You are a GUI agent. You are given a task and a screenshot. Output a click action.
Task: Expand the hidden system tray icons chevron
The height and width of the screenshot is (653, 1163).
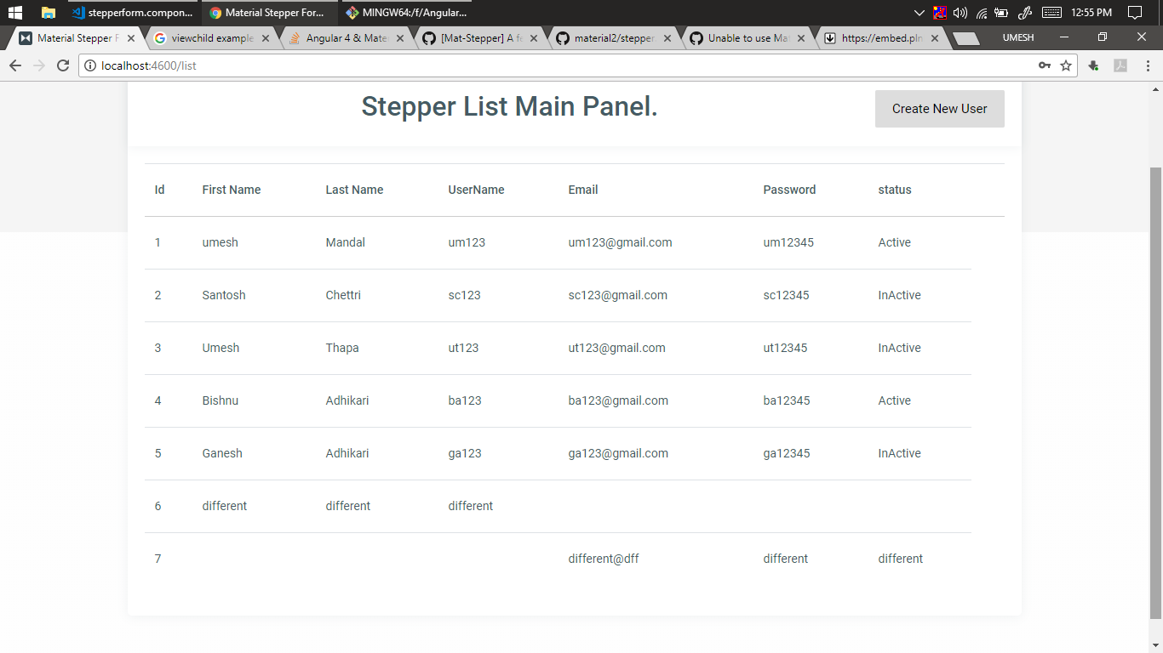919,13
